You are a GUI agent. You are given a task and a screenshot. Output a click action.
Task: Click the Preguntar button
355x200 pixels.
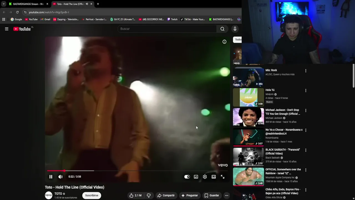pyautogui.click(x=189, y=195)
